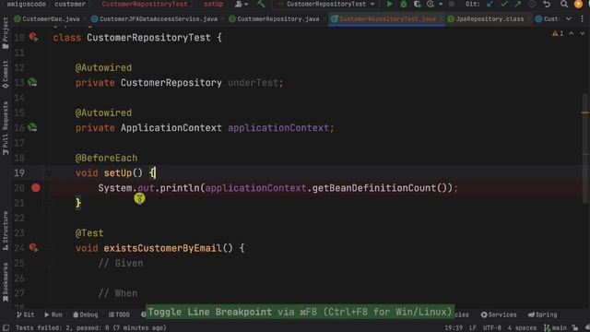The width and height of the screenshot is (590, 332).
Task: Click the stop run square icon
Action: (452, 4)
